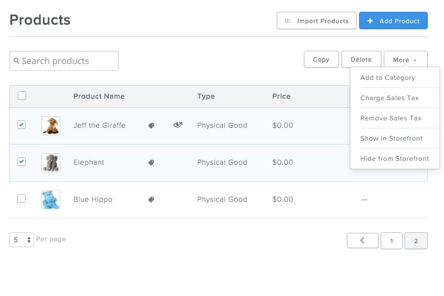The image size is (444, 296).
Task: Click the hidden-eye icon for Jeff the Giraffe
Action: (x=178, y=125)
